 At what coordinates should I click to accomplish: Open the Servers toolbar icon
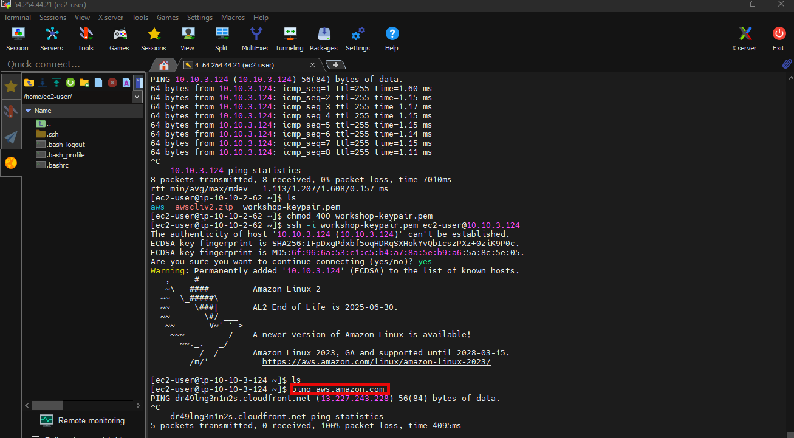tap(52, 39)
